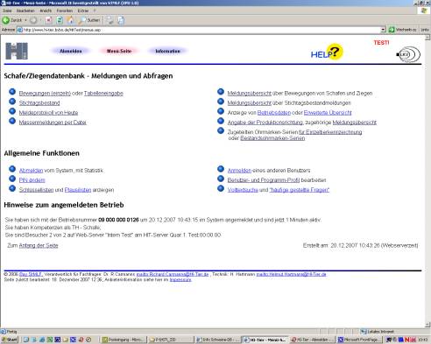The width and height of the screenshot is (431, 344).
Task: Click the HI-Tier logo icon
Action: point(17,51)
